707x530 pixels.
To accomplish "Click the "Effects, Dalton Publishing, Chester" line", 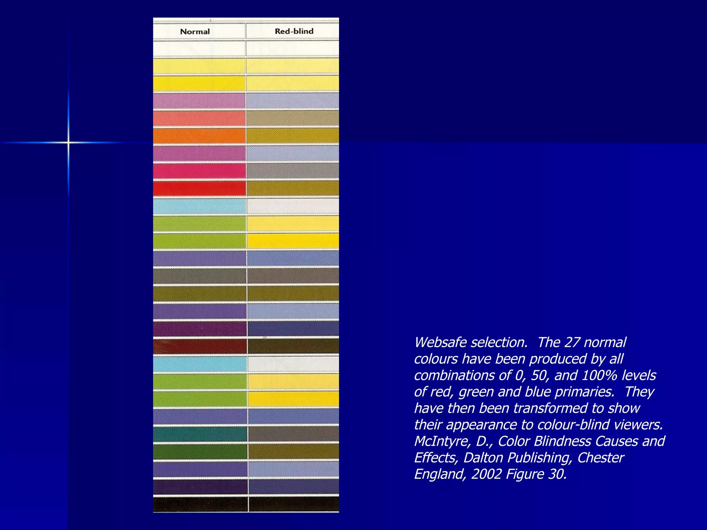I will click(x=519, y=458).
